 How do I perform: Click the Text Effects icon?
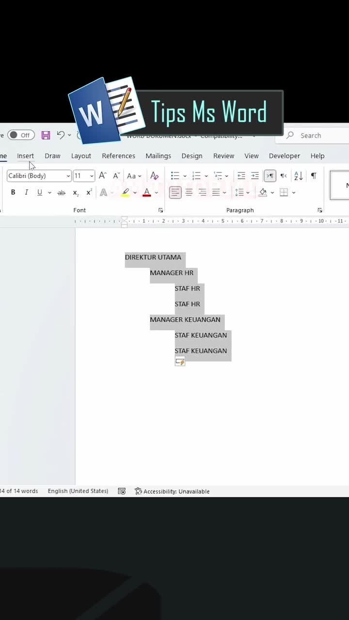(103, 192)
